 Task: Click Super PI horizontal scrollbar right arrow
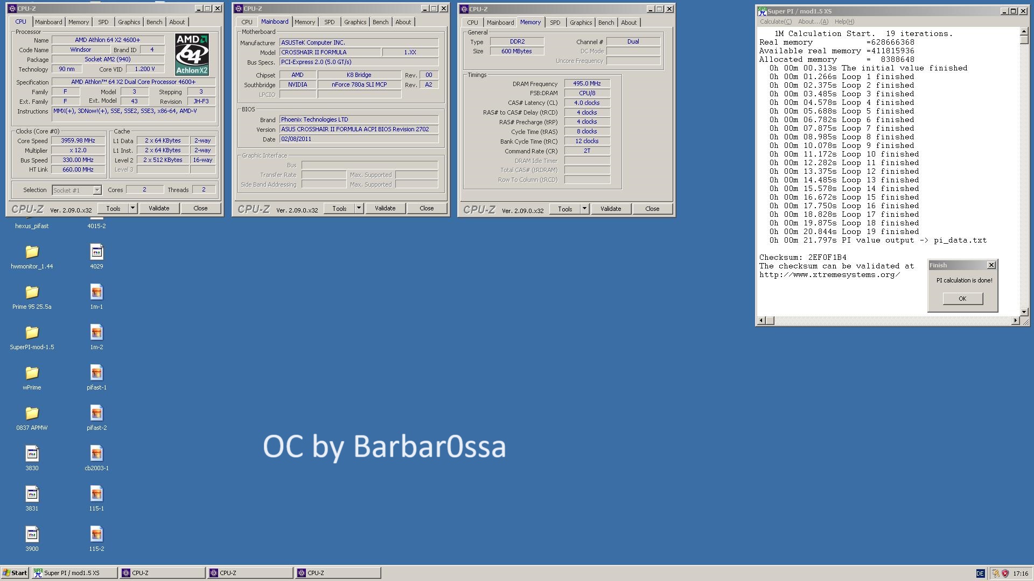click(x=1015, y=321)
